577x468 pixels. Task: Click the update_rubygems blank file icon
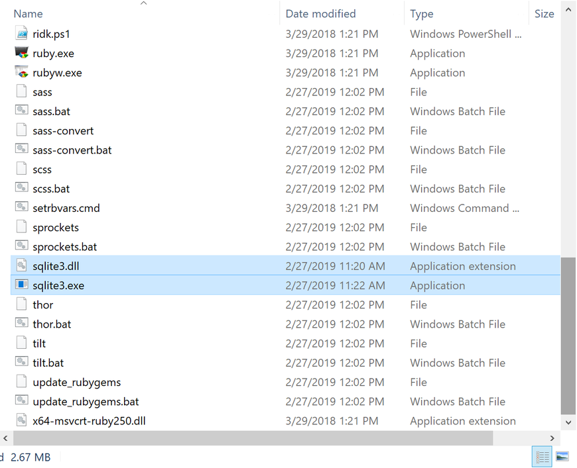(x=22, y=382)
